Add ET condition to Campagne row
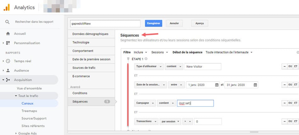This screenshot has height=135, width=299. 296,103
